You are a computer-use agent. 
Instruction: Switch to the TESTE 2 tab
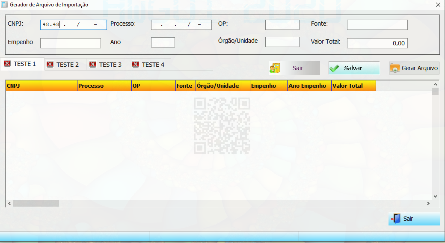pos(65,65)
